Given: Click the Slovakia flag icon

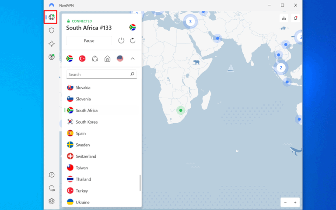Looking at the screenshot, I should tap(70, 88).
